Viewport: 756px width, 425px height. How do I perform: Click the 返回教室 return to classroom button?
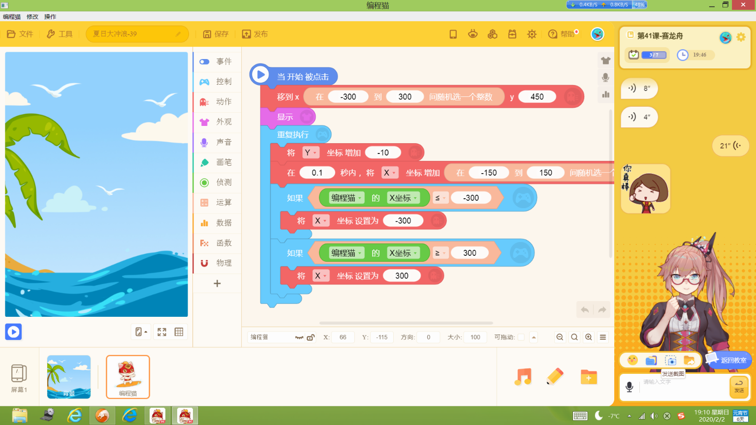coord(728,360)
